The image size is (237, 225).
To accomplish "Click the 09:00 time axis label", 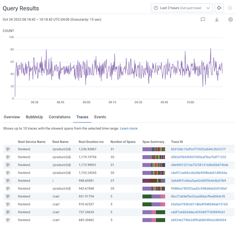I will 87,102.
